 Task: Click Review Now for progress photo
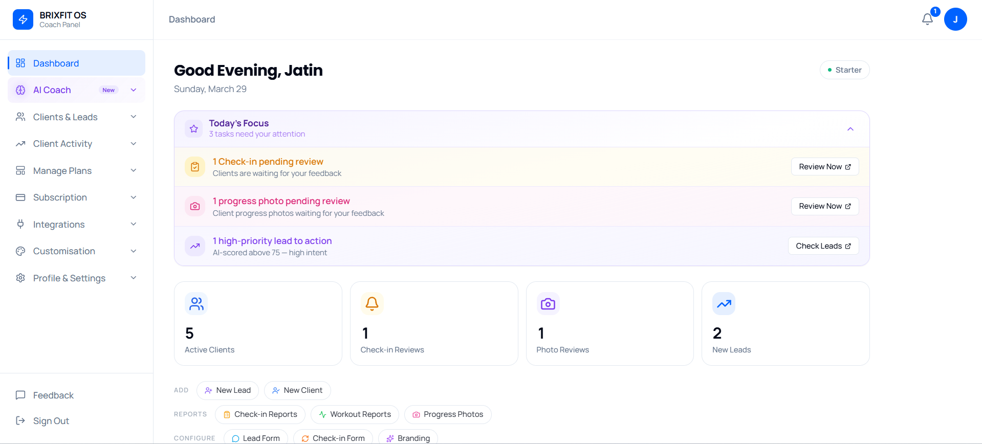click(x=825, y=206)
